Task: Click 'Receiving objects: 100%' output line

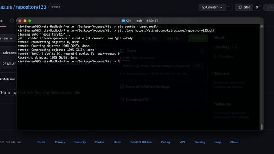Action: pyautogui.click(x=48, y=58)
